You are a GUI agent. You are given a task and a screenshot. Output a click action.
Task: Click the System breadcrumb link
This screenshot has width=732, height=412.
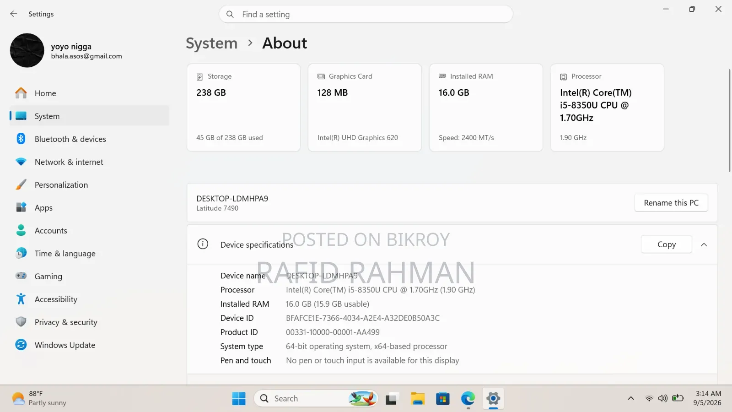coord(212,43)
